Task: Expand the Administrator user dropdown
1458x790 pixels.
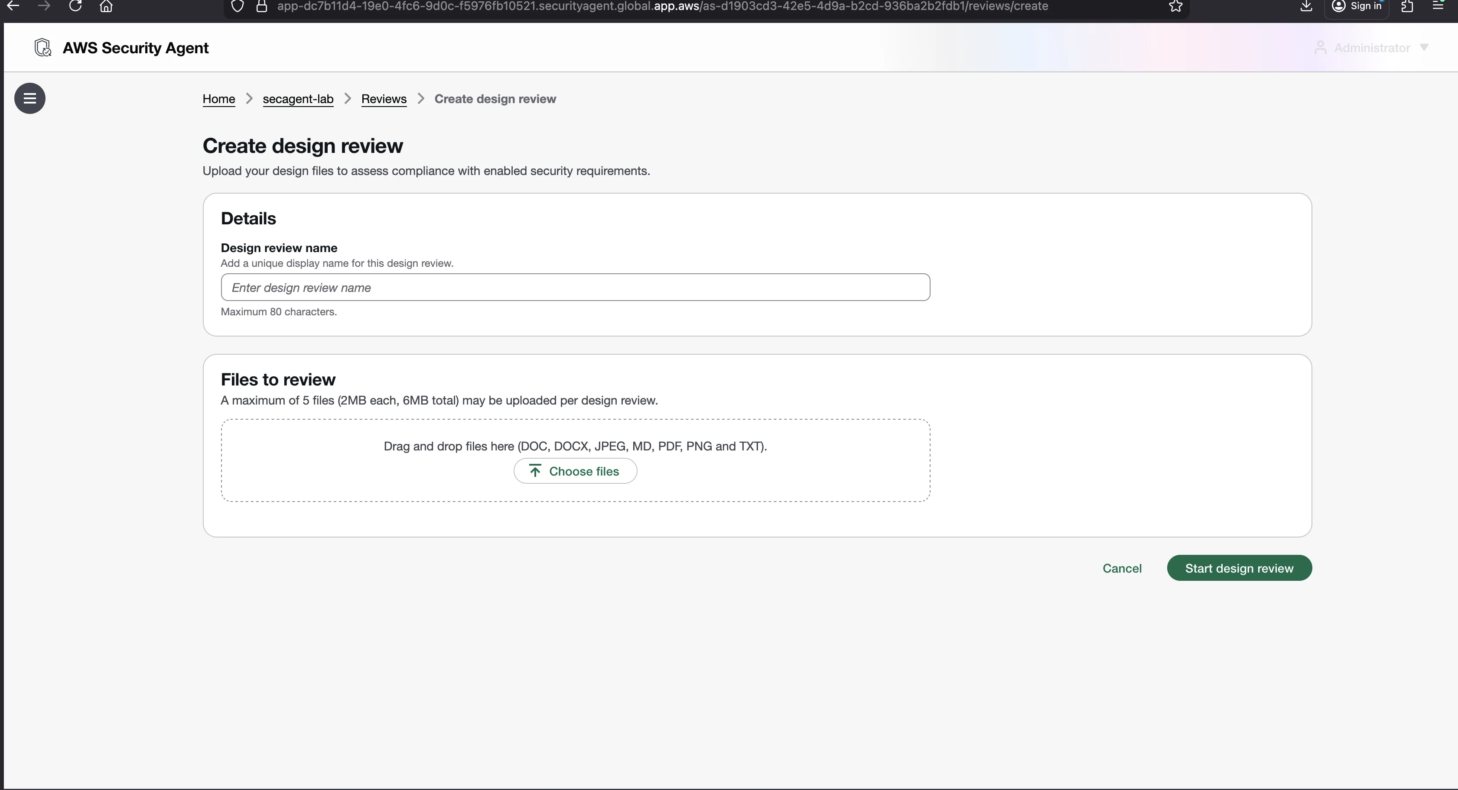Action: click(x=1371, y=48)
